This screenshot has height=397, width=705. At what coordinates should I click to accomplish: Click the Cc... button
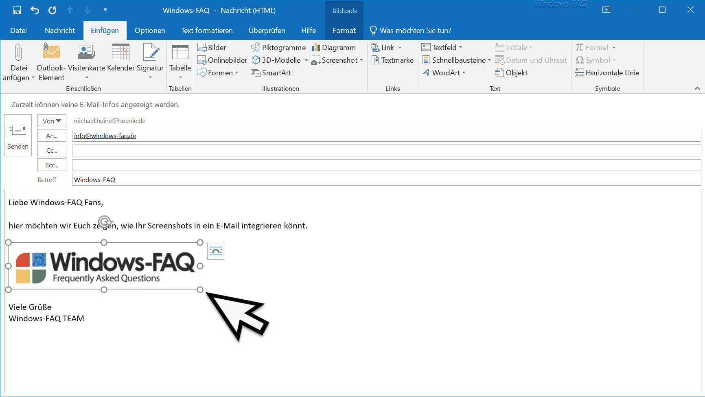(52, 151)
